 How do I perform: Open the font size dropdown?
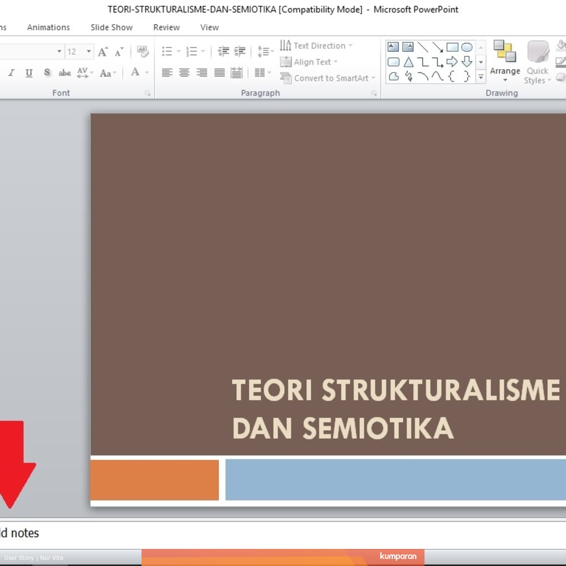[89, 51]
